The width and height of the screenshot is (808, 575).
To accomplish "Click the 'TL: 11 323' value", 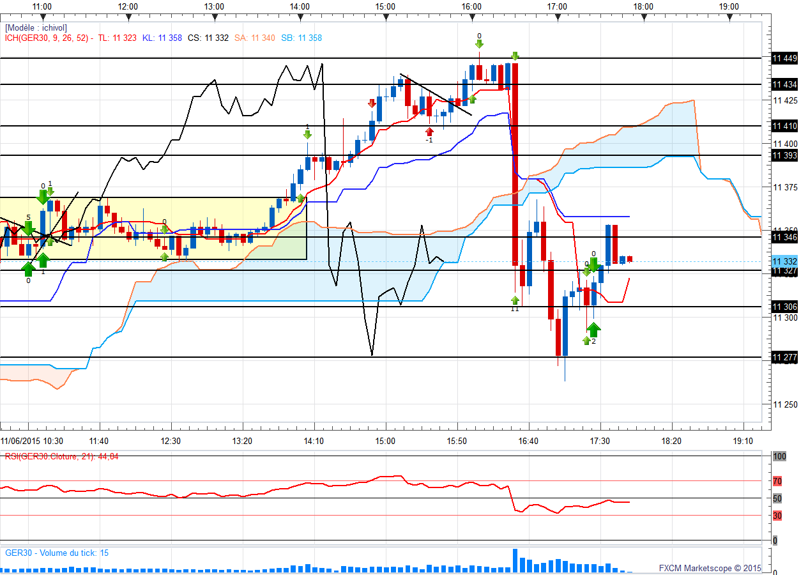I will (118, 38).
